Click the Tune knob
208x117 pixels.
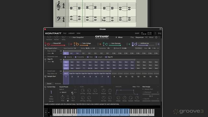coord(62,97)
